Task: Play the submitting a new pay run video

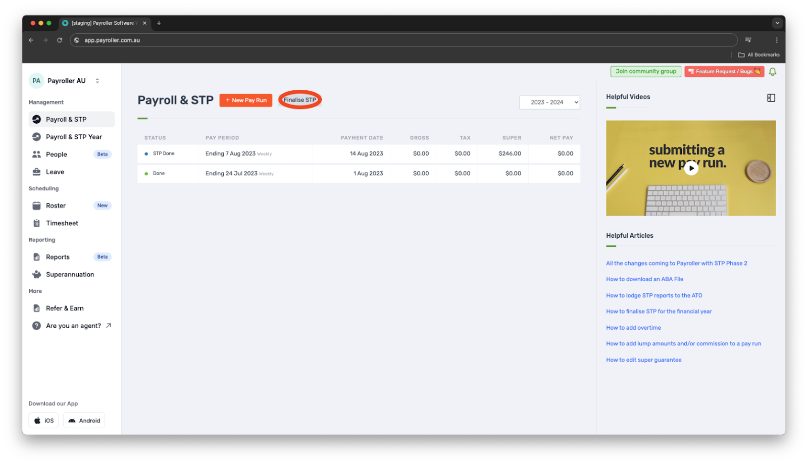Action: pos(691,168)
